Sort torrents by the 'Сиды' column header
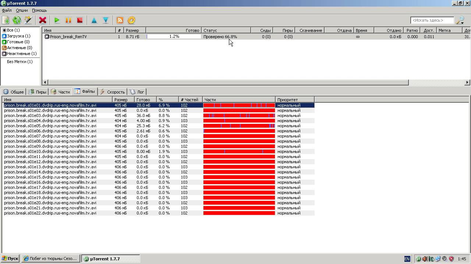This screenshot has height=264, width=471. pos(262,30)
